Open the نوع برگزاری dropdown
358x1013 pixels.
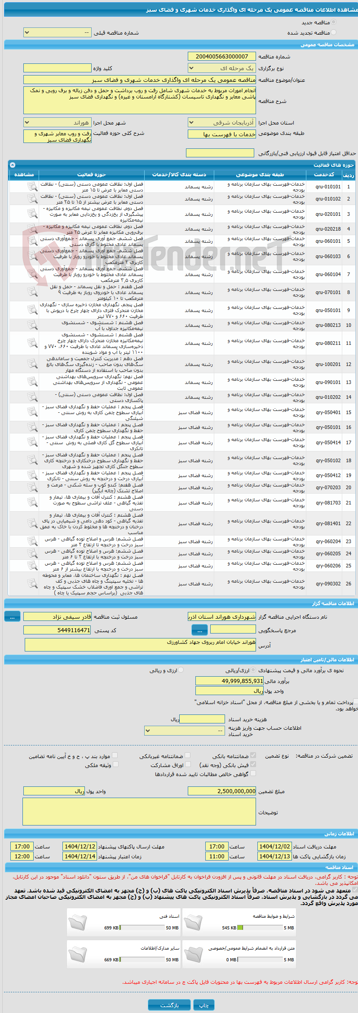tap(222, 68)
